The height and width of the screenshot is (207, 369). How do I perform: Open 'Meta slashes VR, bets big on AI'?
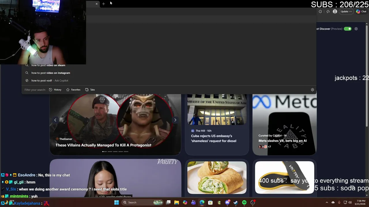coord(283,141)
